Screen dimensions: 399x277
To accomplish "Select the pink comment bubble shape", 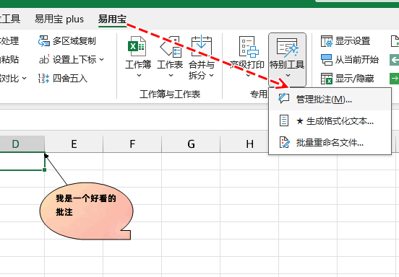I will pos(87,211).
